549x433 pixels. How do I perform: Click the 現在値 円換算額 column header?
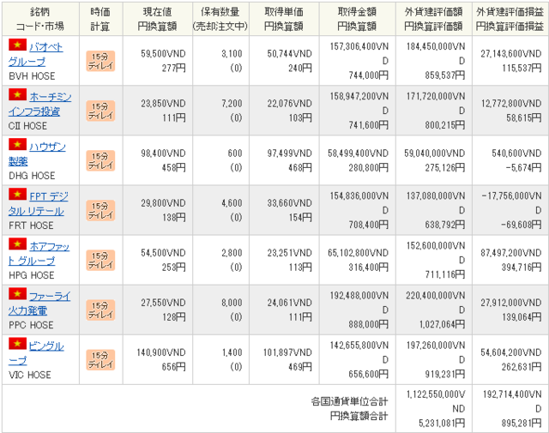click(x=158, y=19)
